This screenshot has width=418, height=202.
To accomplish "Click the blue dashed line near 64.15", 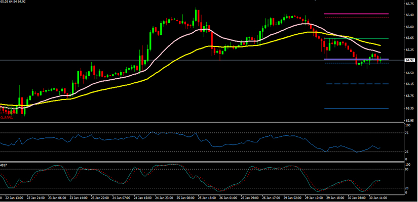I will (x=356, y=84).
